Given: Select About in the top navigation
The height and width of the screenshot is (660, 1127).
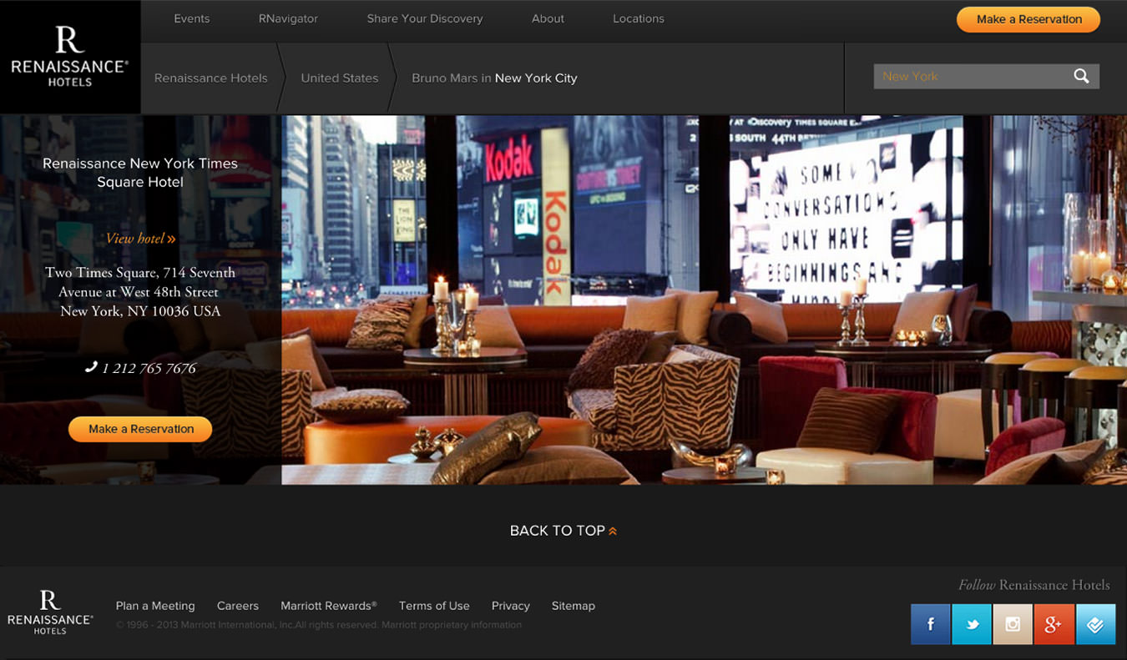Looking at the screenshot, I should click(548, 18).
